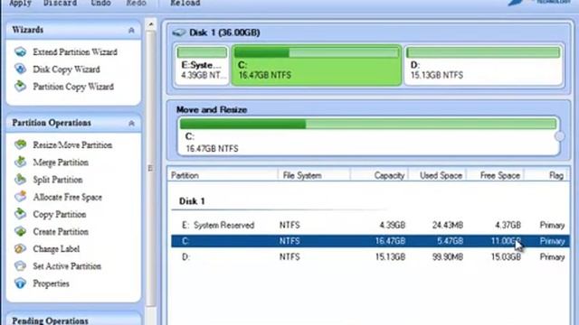Image resolution: width=579 pixels, height=325 pixels.
Task: Click the 5.47GB used space cell
Action: [450, 241]
